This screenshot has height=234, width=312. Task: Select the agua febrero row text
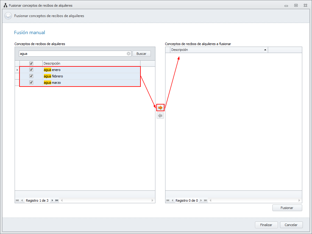(53, 76)
